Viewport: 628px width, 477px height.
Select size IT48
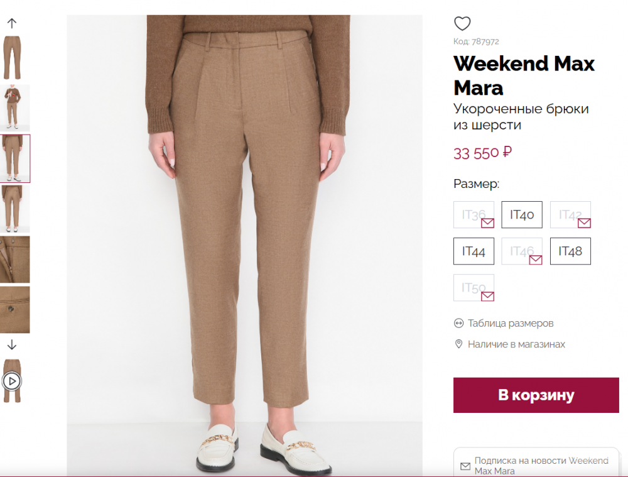[x=570, y=251]
